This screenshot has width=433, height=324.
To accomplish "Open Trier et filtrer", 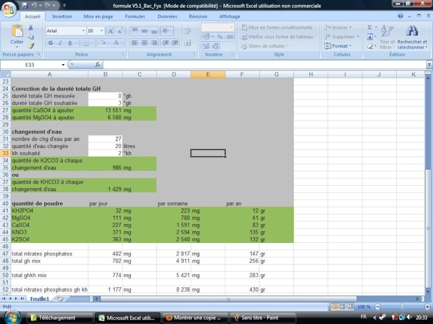I will [x=387, y=37].
